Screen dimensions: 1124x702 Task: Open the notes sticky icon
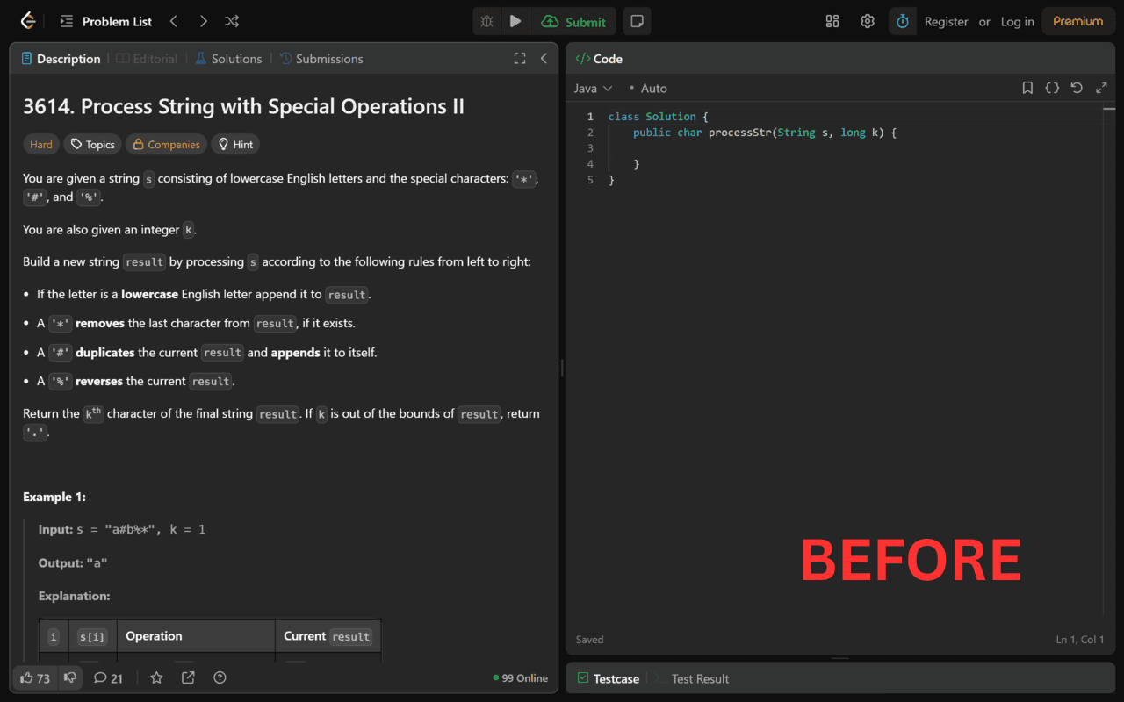point(637,21)
